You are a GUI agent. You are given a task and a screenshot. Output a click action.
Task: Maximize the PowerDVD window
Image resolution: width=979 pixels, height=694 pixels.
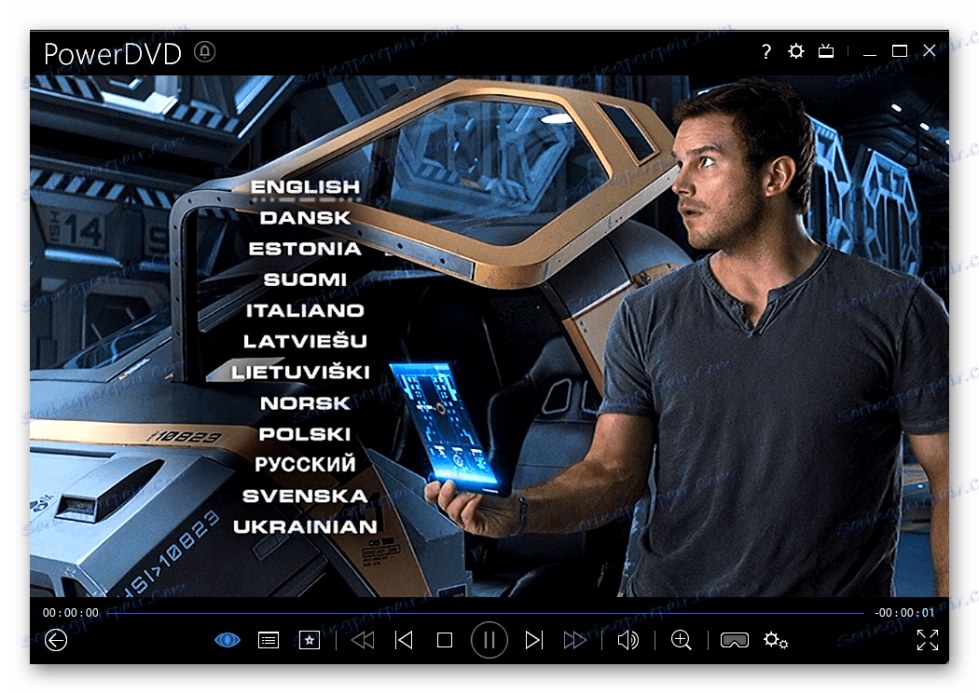900,51
